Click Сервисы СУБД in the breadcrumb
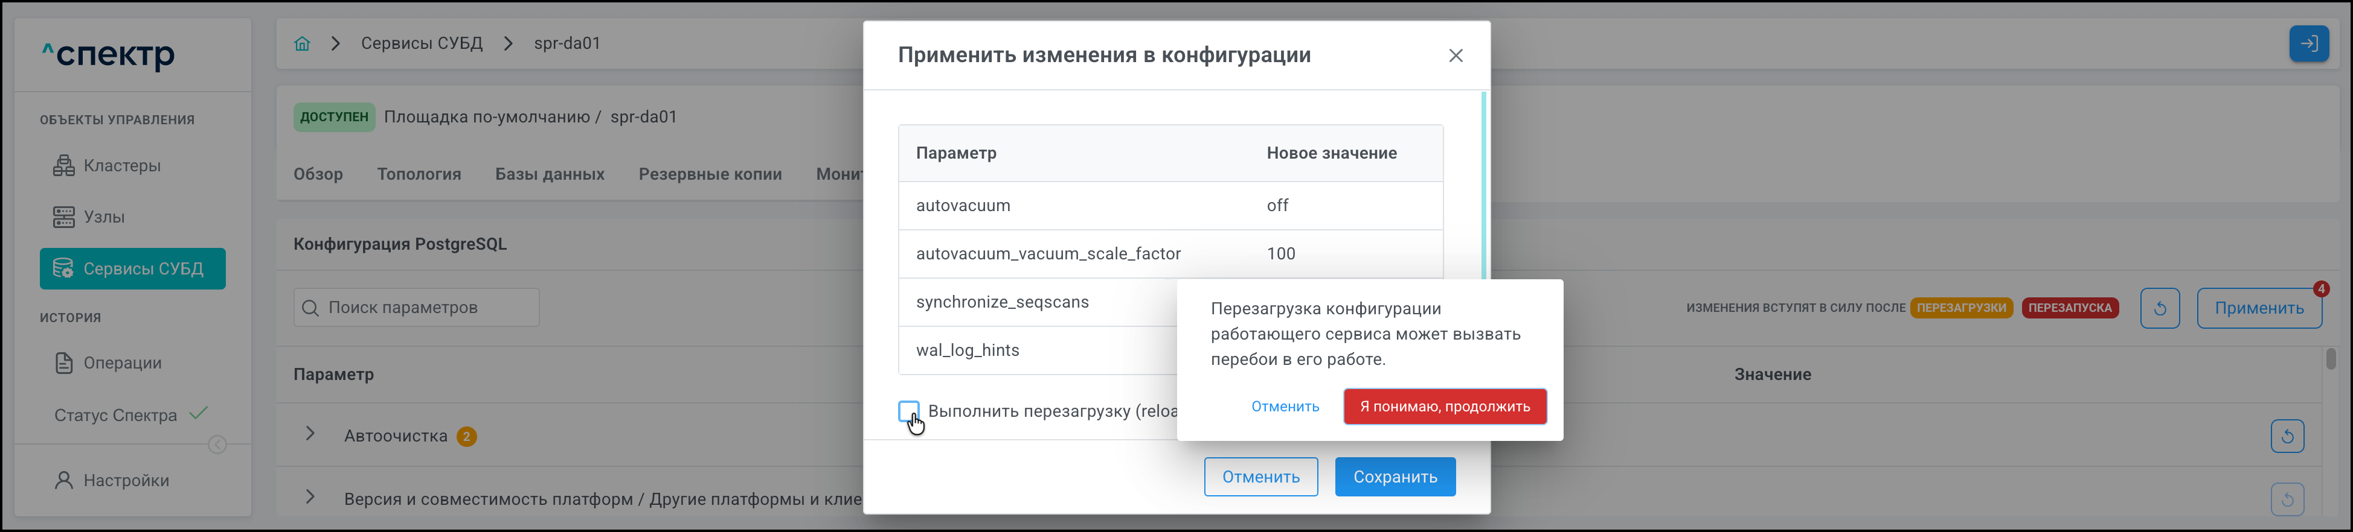Viewport: 2353px width, 532px height. coord(421,44)
